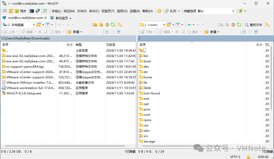
Task: Click remote select-files plus icon
Action: tap(244, 32)
